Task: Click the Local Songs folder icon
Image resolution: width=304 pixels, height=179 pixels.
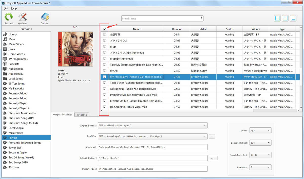Action: tap(5, 79)
